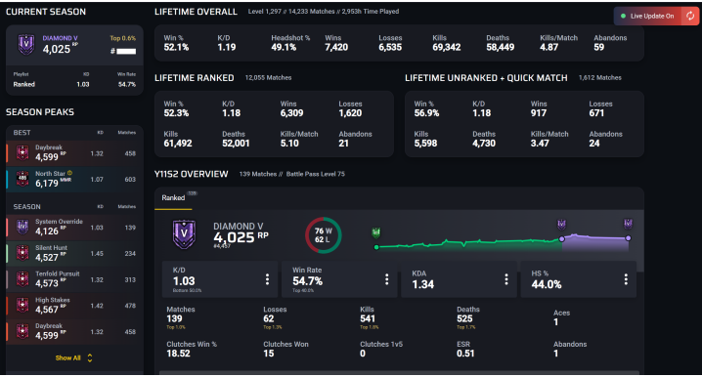Click the Show All up-down chevron icon
The height and width of the screenshot is (377, 702).
(x=90, y=357)
